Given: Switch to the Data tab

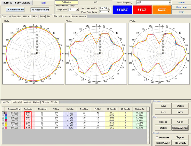Looking at the screenshot, I should point(4,17).
